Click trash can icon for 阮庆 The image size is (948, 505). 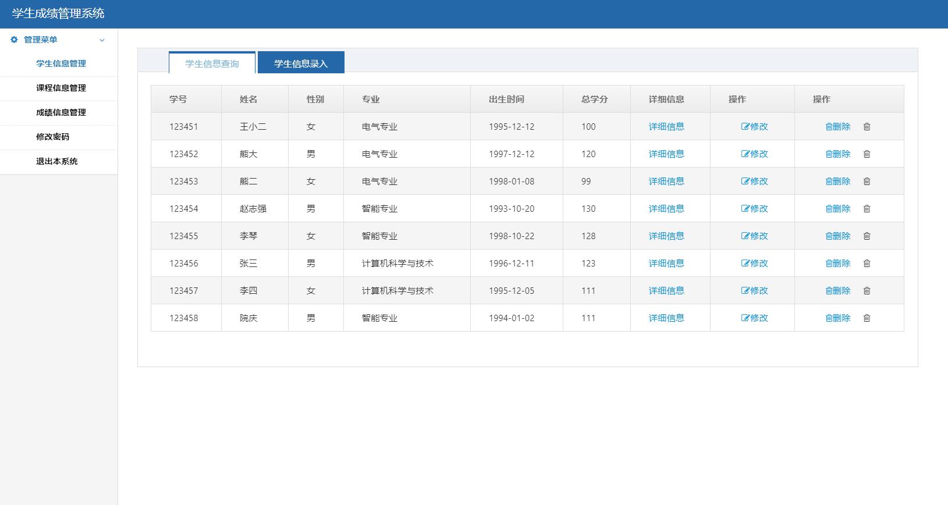pos(867,318)
